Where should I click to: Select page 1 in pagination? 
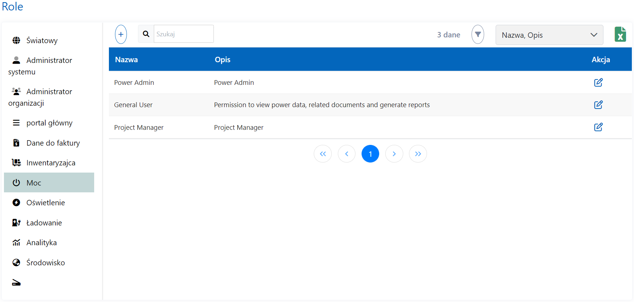point(370,154)
